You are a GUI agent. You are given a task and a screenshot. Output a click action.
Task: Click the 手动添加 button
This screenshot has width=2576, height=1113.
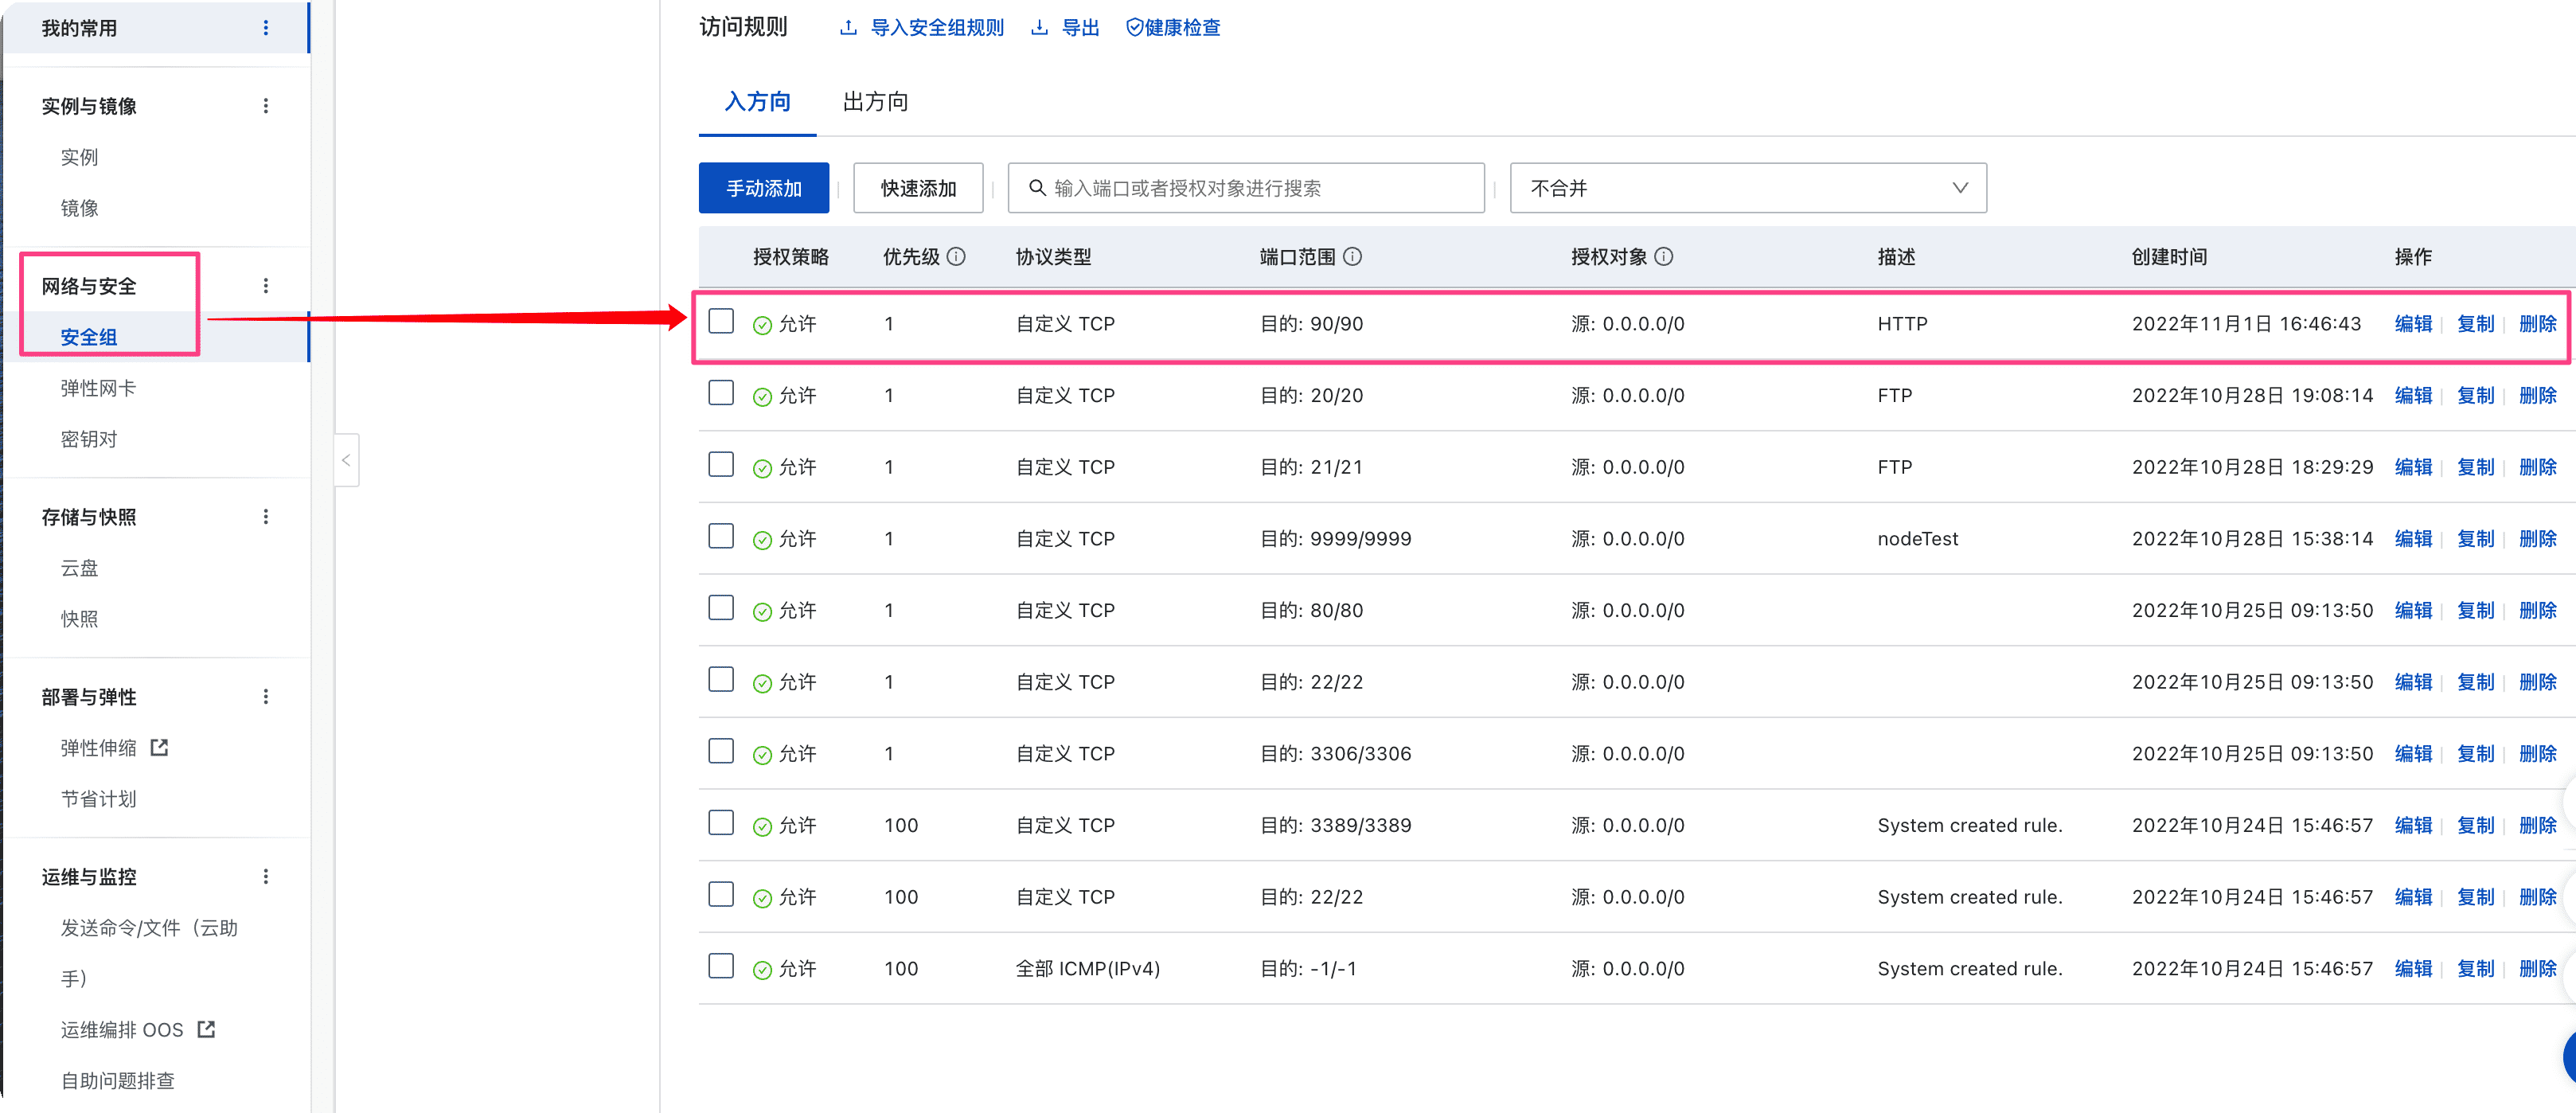764,188
